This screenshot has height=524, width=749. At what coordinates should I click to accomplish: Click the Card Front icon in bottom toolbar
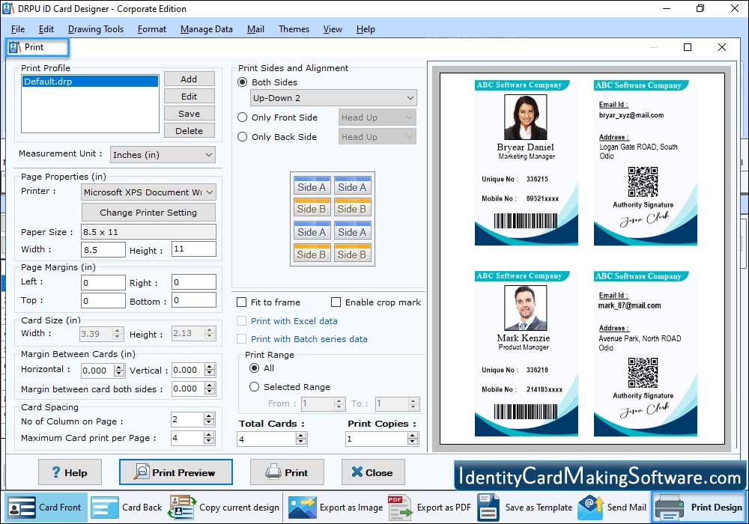(22, 508)
